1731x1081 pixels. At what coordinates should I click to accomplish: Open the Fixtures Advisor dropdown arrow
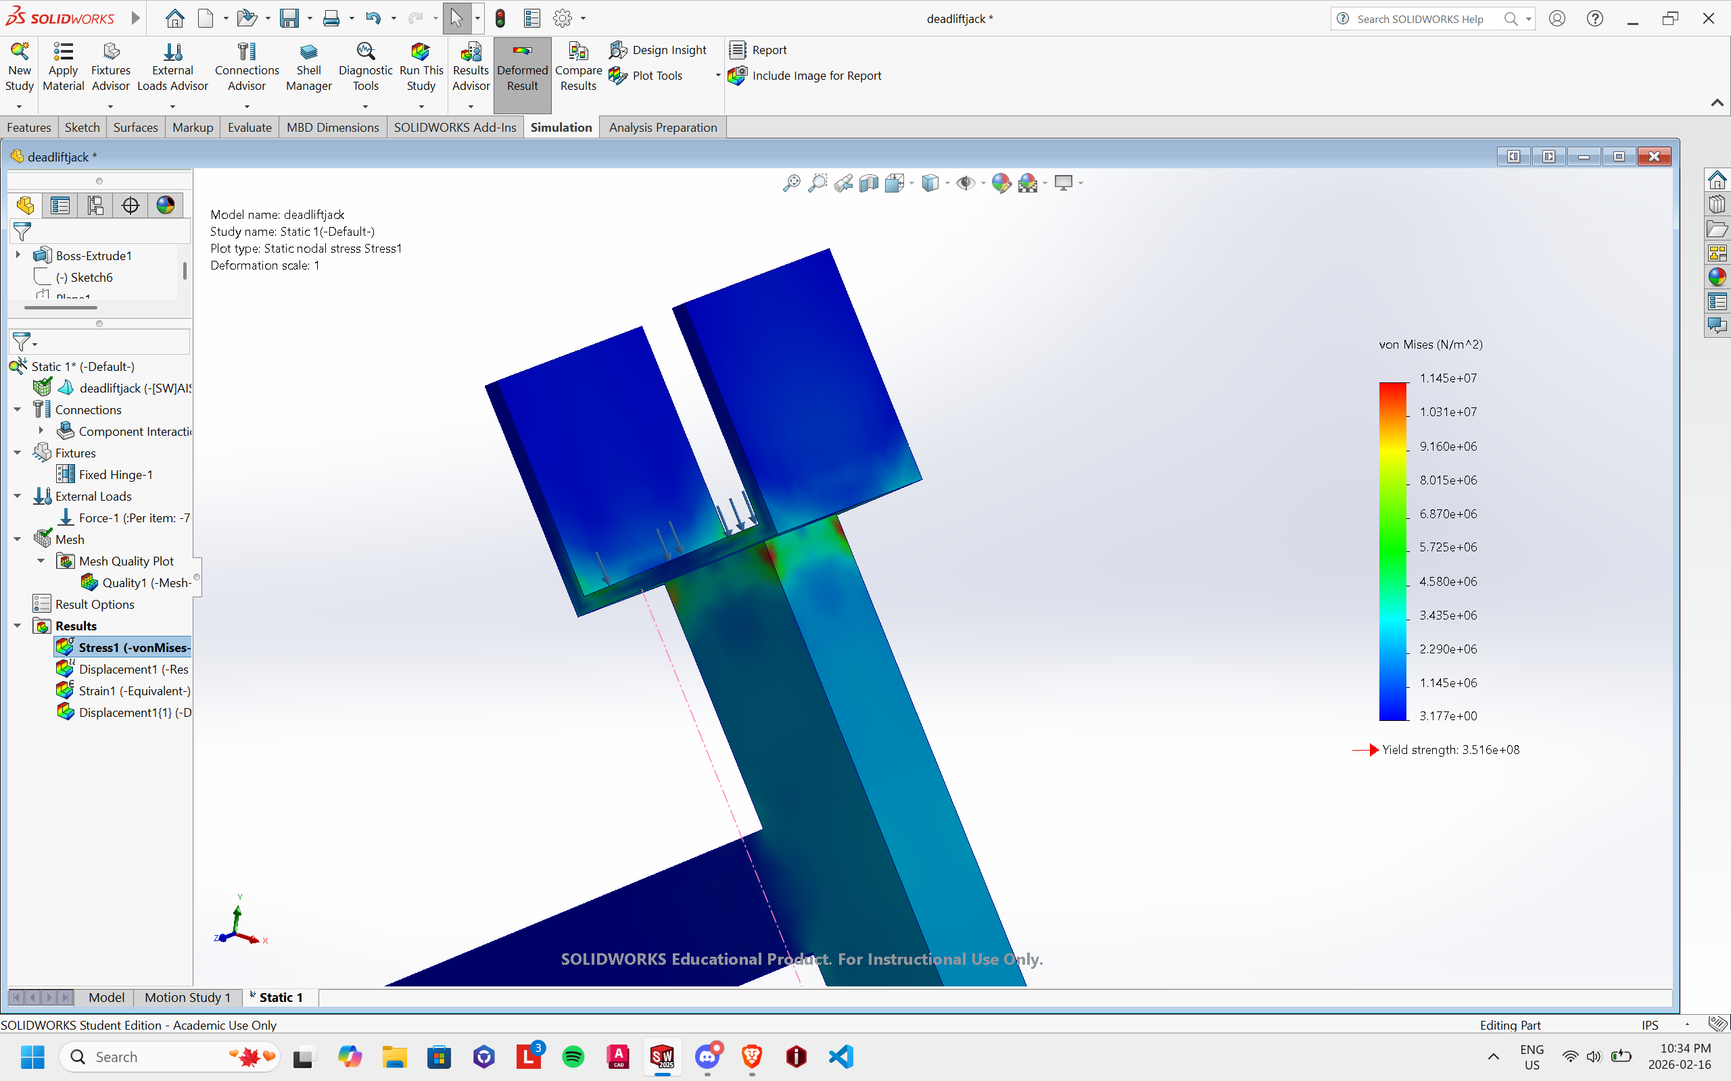click(111, 107)
